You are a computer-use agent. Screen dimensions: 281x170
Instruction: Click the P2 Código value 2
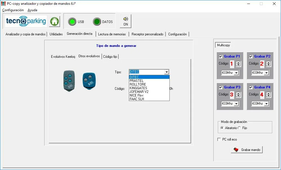[x=262, y=64]
